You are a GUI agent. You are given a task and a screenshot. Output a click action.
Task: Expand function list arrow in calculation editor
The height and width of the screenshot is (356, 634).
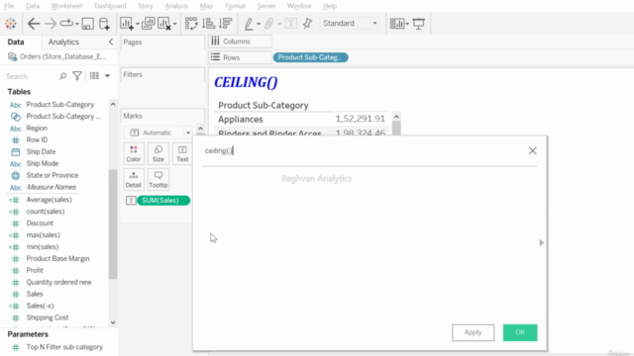coord(542,242)
